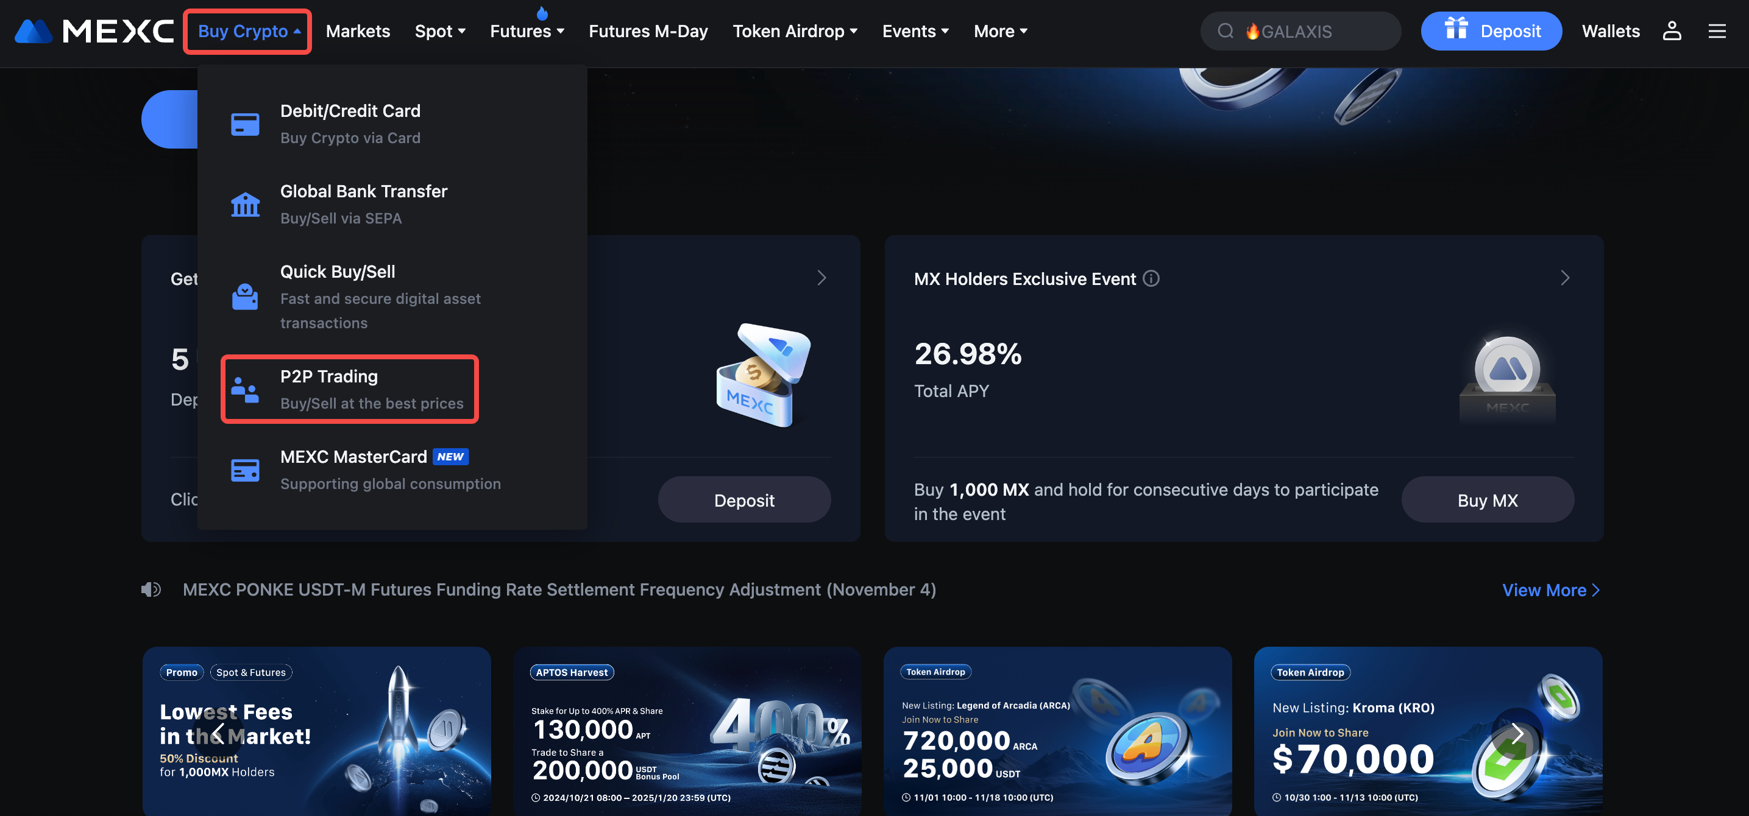Click the Spot & Futures tag

tap(251, 672)
